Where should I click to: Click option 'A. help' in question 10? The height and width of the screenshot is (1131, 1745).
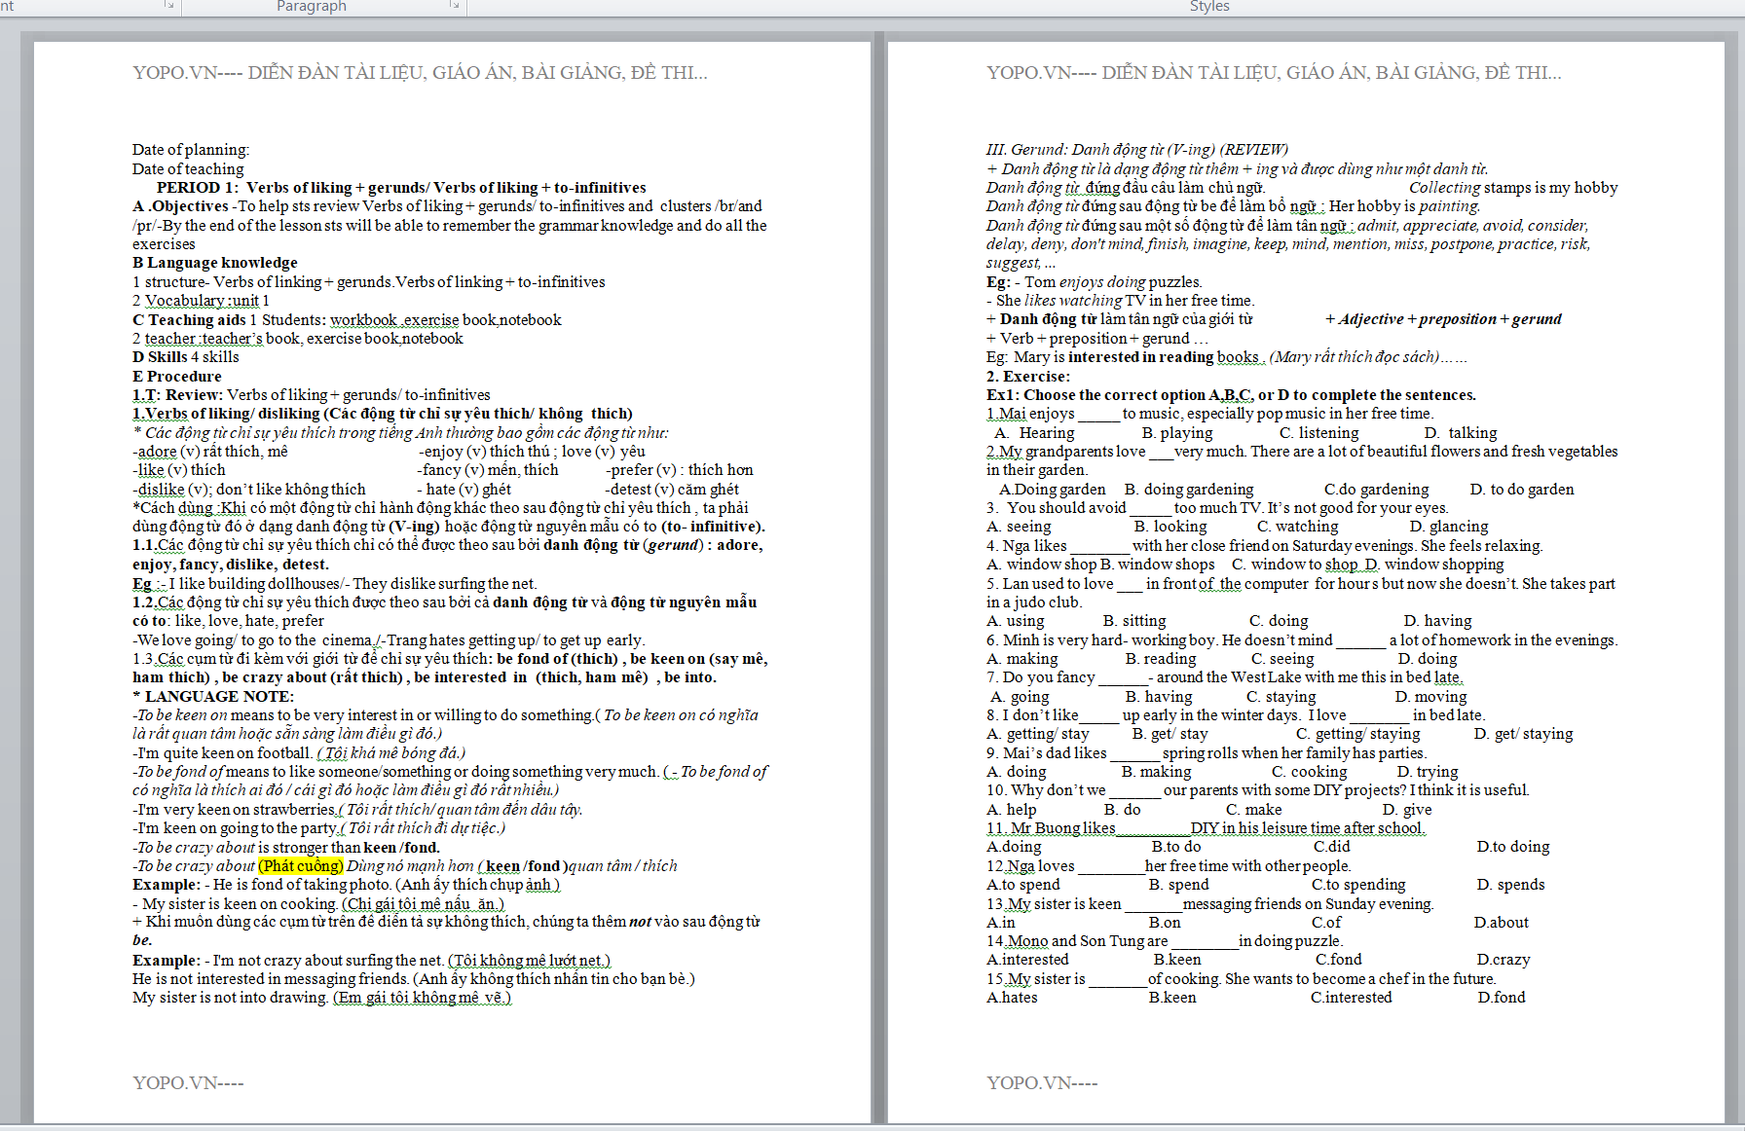tap(1012, 810)
